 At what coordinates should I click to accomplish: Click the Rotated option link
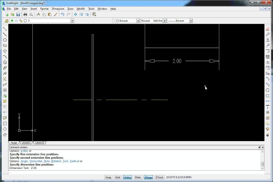(56, 161)
